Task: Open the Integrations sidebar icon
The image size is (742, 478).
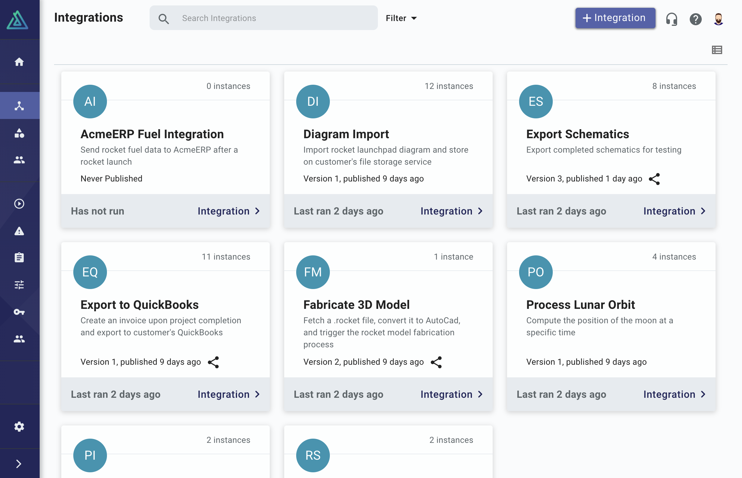Action: tap(20, 105)
